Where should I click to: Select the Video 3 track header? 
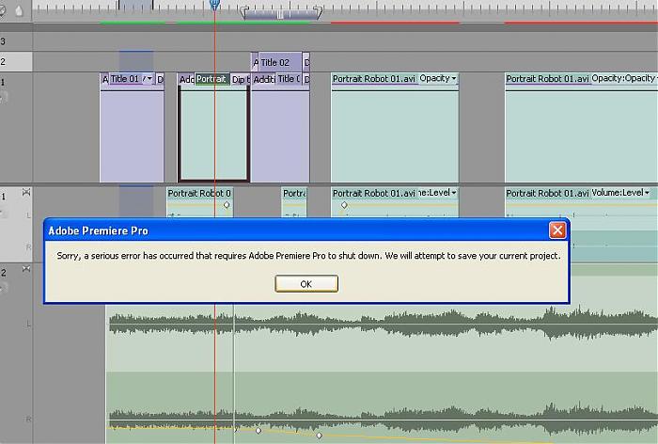tap(16, 41)
